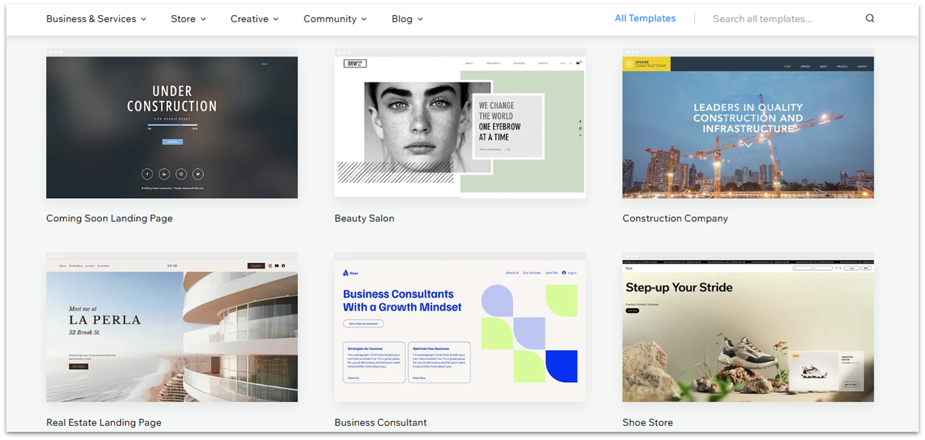Screen dimensions: 925x440
Task: Click the Sphere Constructions yellow logo
Action: [646, 64]
